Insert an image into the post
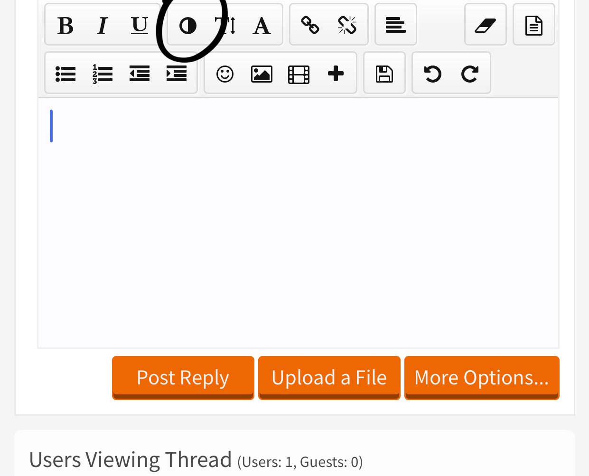 click(262, 74)
